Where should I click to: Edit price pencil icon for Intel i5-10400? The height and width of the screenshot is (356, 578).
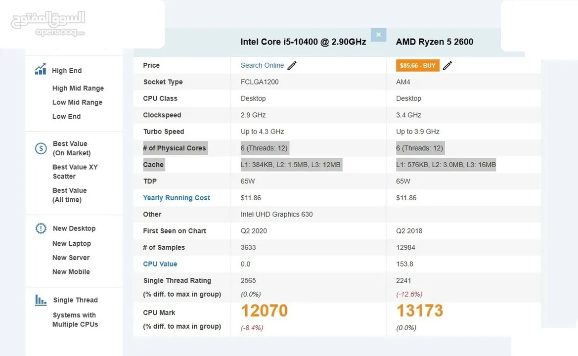pos(292,66)
